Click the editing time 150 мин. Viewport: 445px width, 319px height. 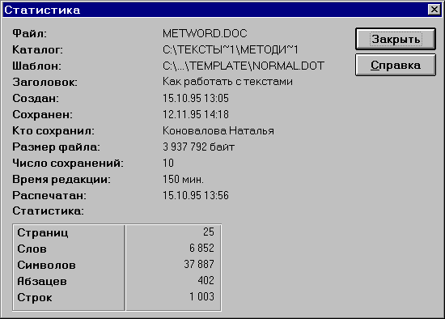coord(183,179)
